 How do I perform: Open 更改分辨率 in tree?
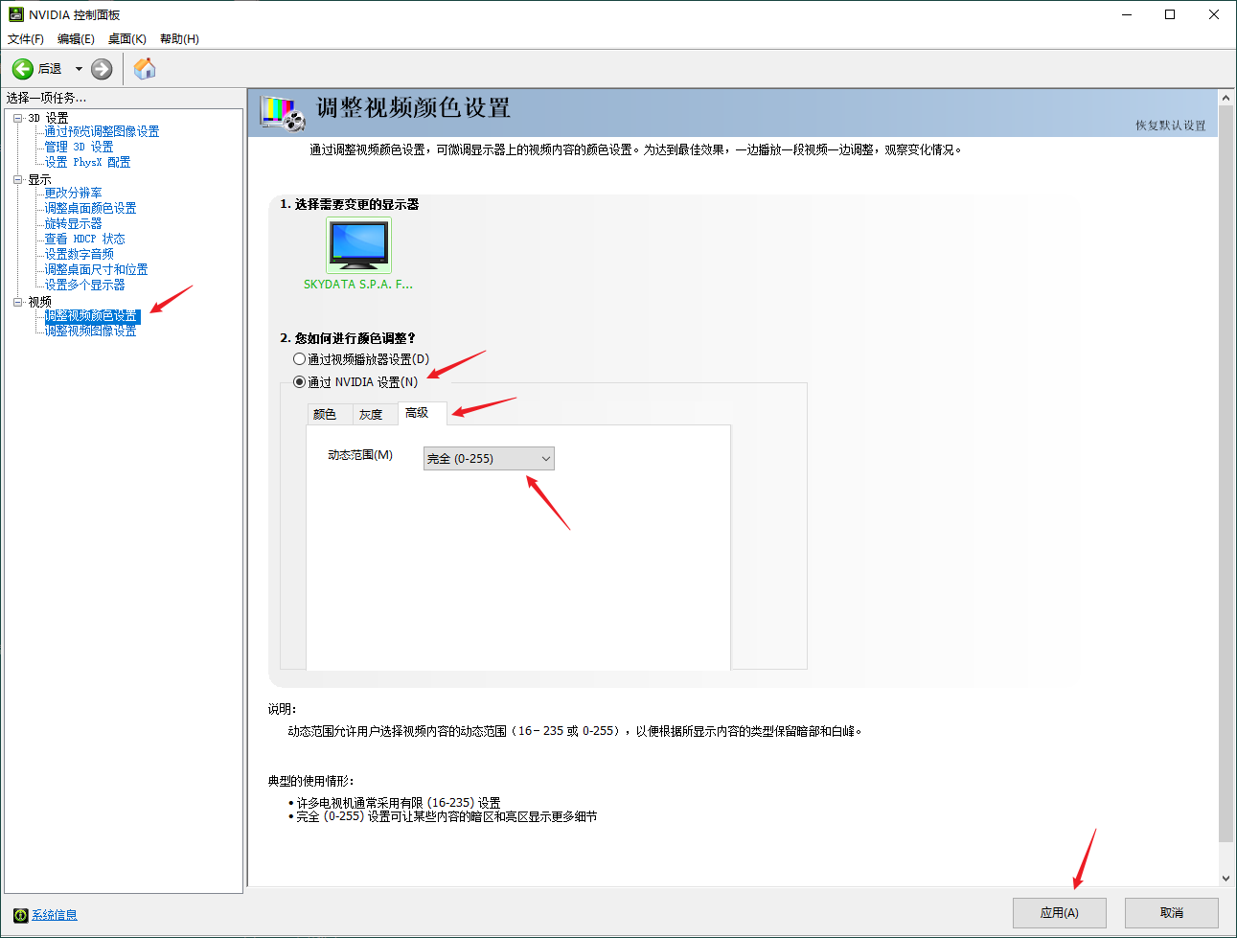tap(73, 193)
